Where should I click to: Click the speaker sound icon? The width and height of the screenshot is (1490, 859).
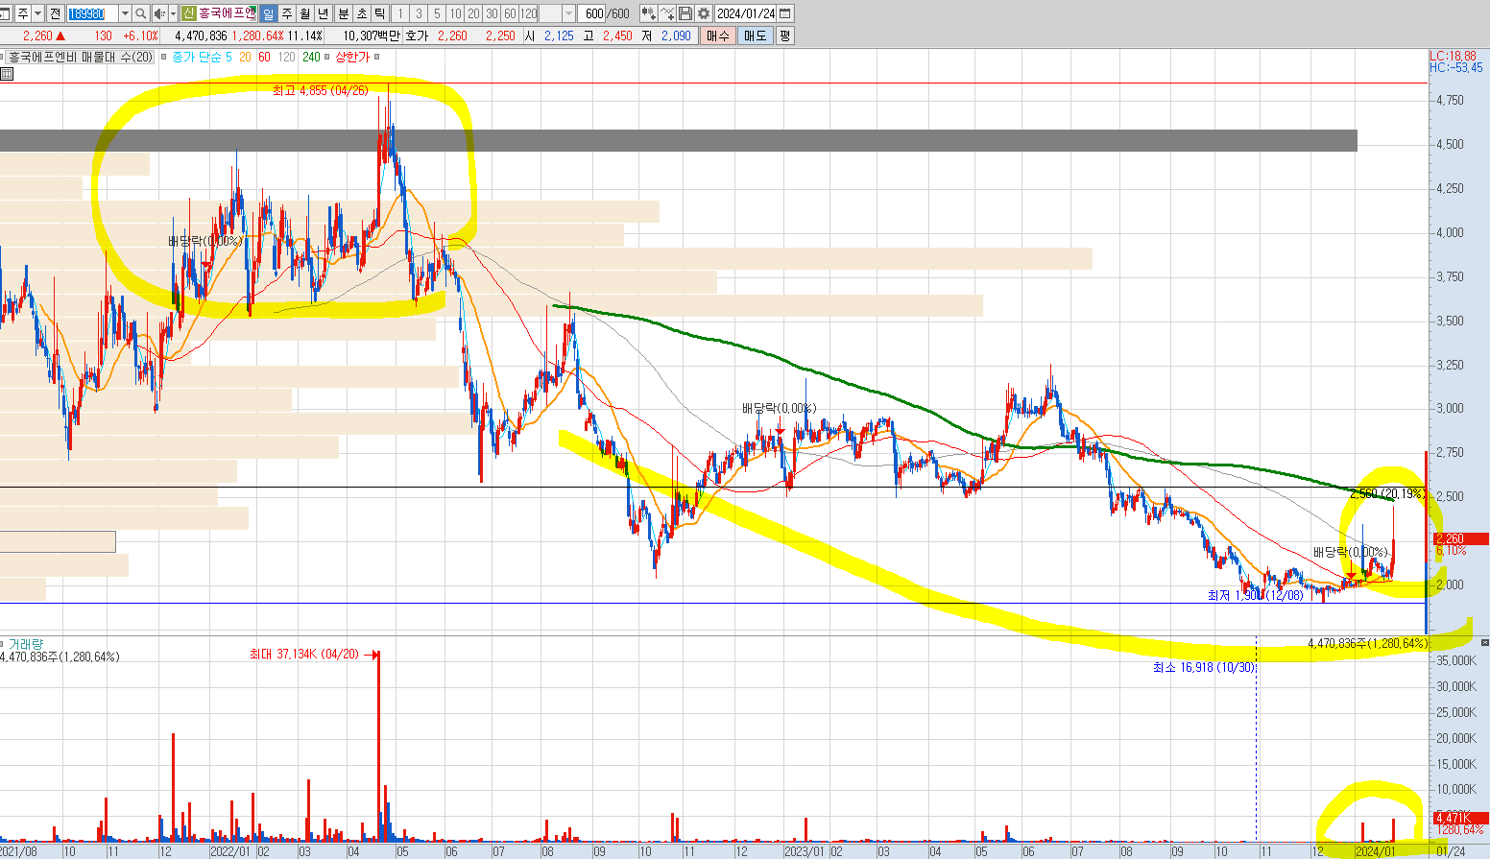pos(159,13)
